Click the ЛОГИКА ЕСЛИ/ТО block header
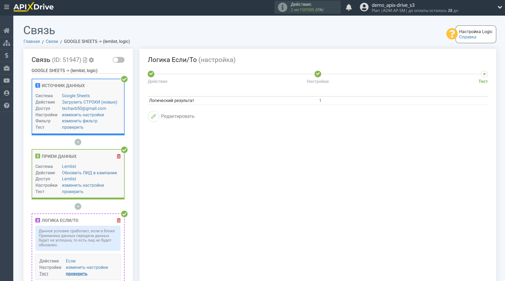 [x=60, y=220]
